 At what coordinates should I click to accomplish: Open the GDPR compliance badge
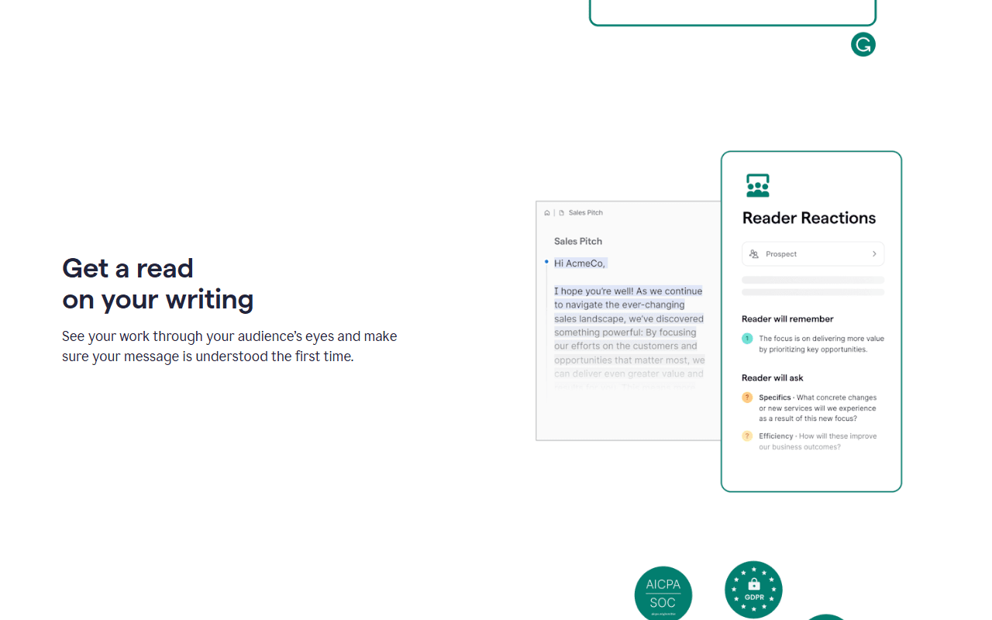(753, 590)
